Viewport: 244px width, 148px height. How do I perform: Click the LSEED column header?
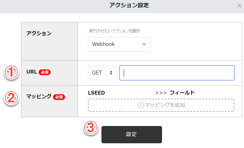click(96, 93)
